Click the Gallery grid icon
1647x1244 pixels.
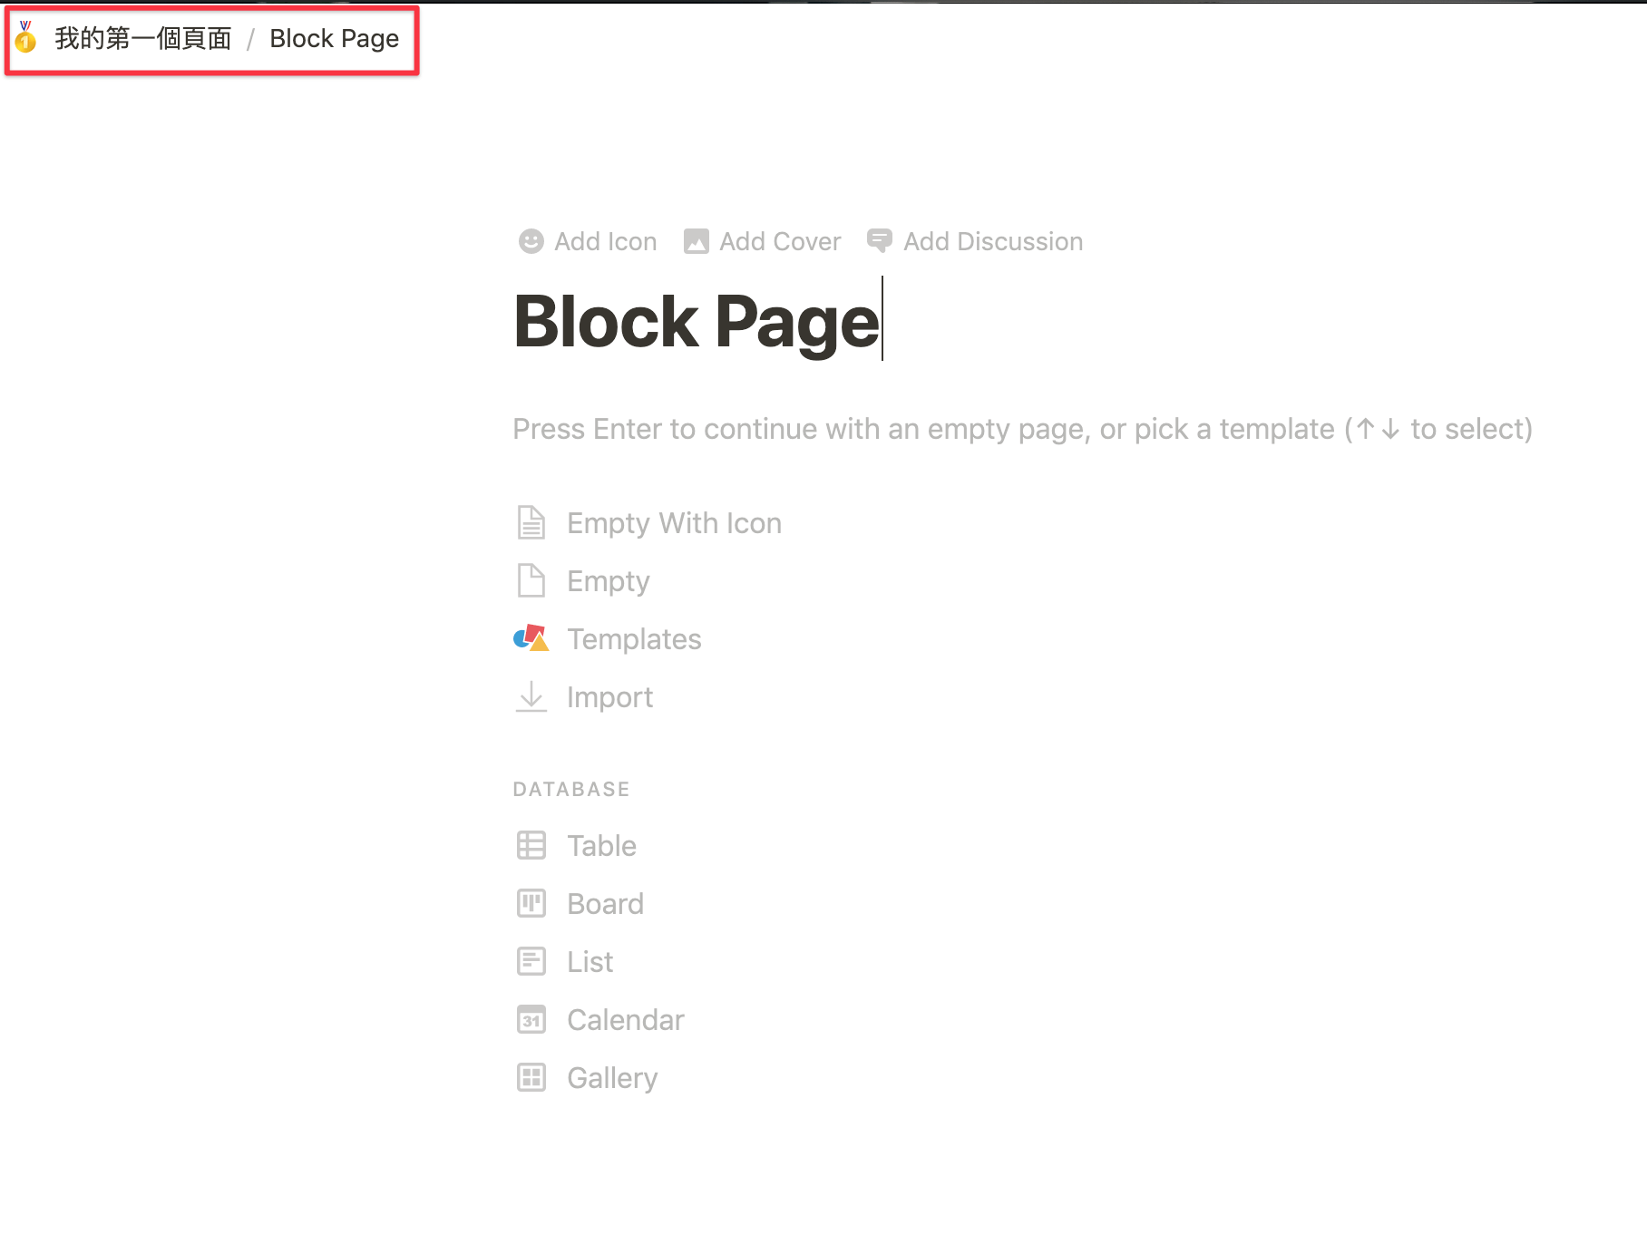(531, 1077)
